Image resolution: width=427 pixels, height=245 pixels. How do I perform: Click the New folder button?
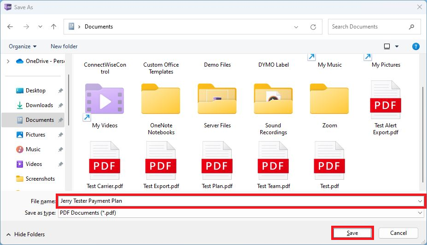pyautogui.click(x=64, y=46)
